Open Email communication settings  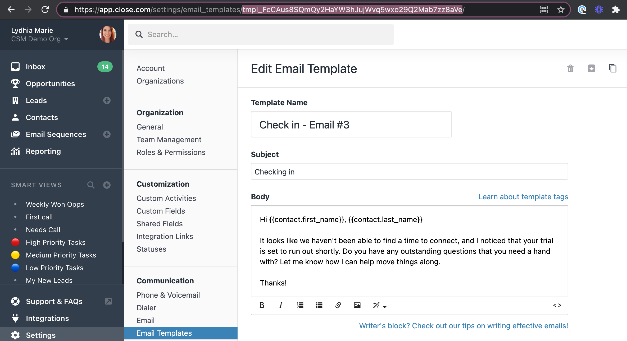(x=146, y=320)
